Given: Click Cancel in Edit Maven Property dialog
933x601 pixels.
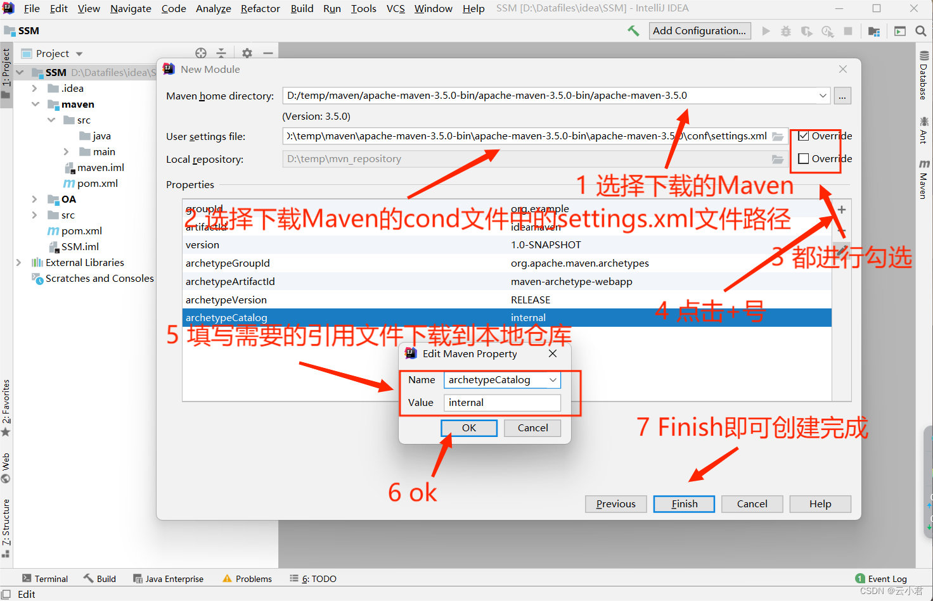Looking at the screenshot, I should click(533, 428).
